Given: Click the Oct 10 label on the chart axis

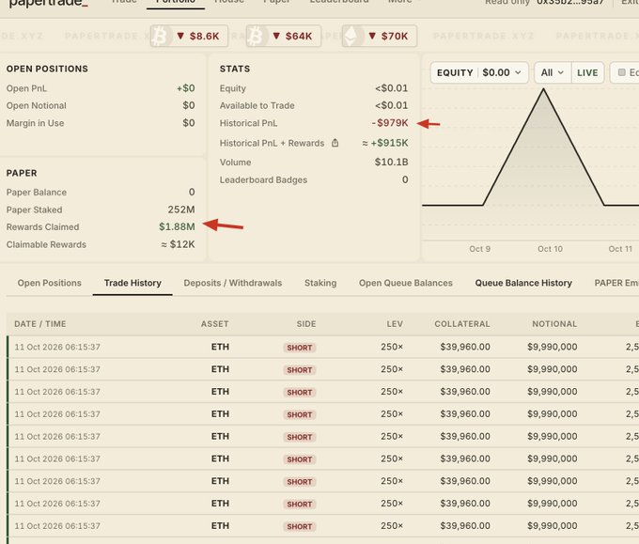Looking at the screenshot, I should [550, 249].
